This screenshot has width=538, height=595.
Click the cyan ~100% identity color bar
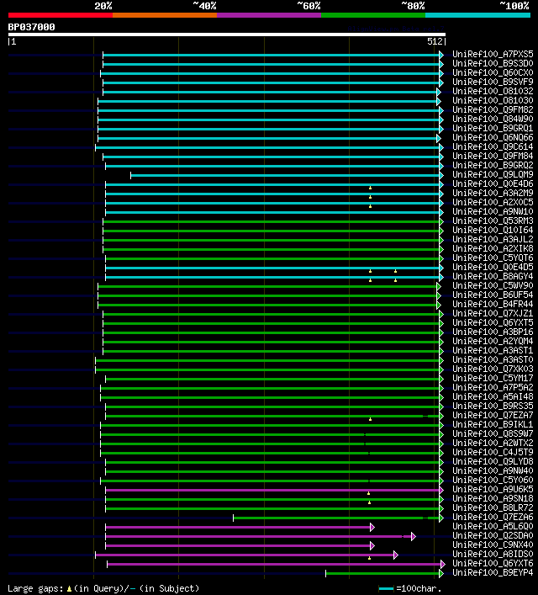pos(477,15)
